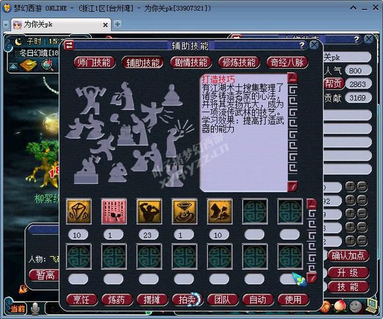Click the 帮贡 value 2863 field

click(x=358, y=85)
